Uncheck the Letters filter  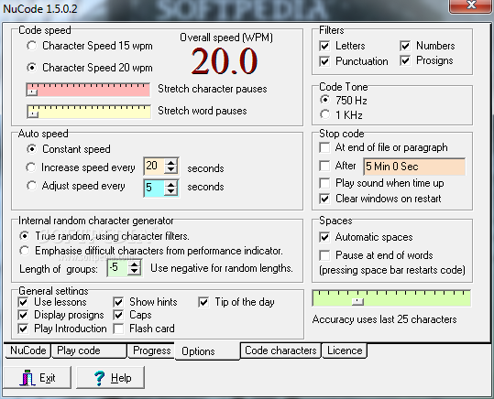[324, 46]
